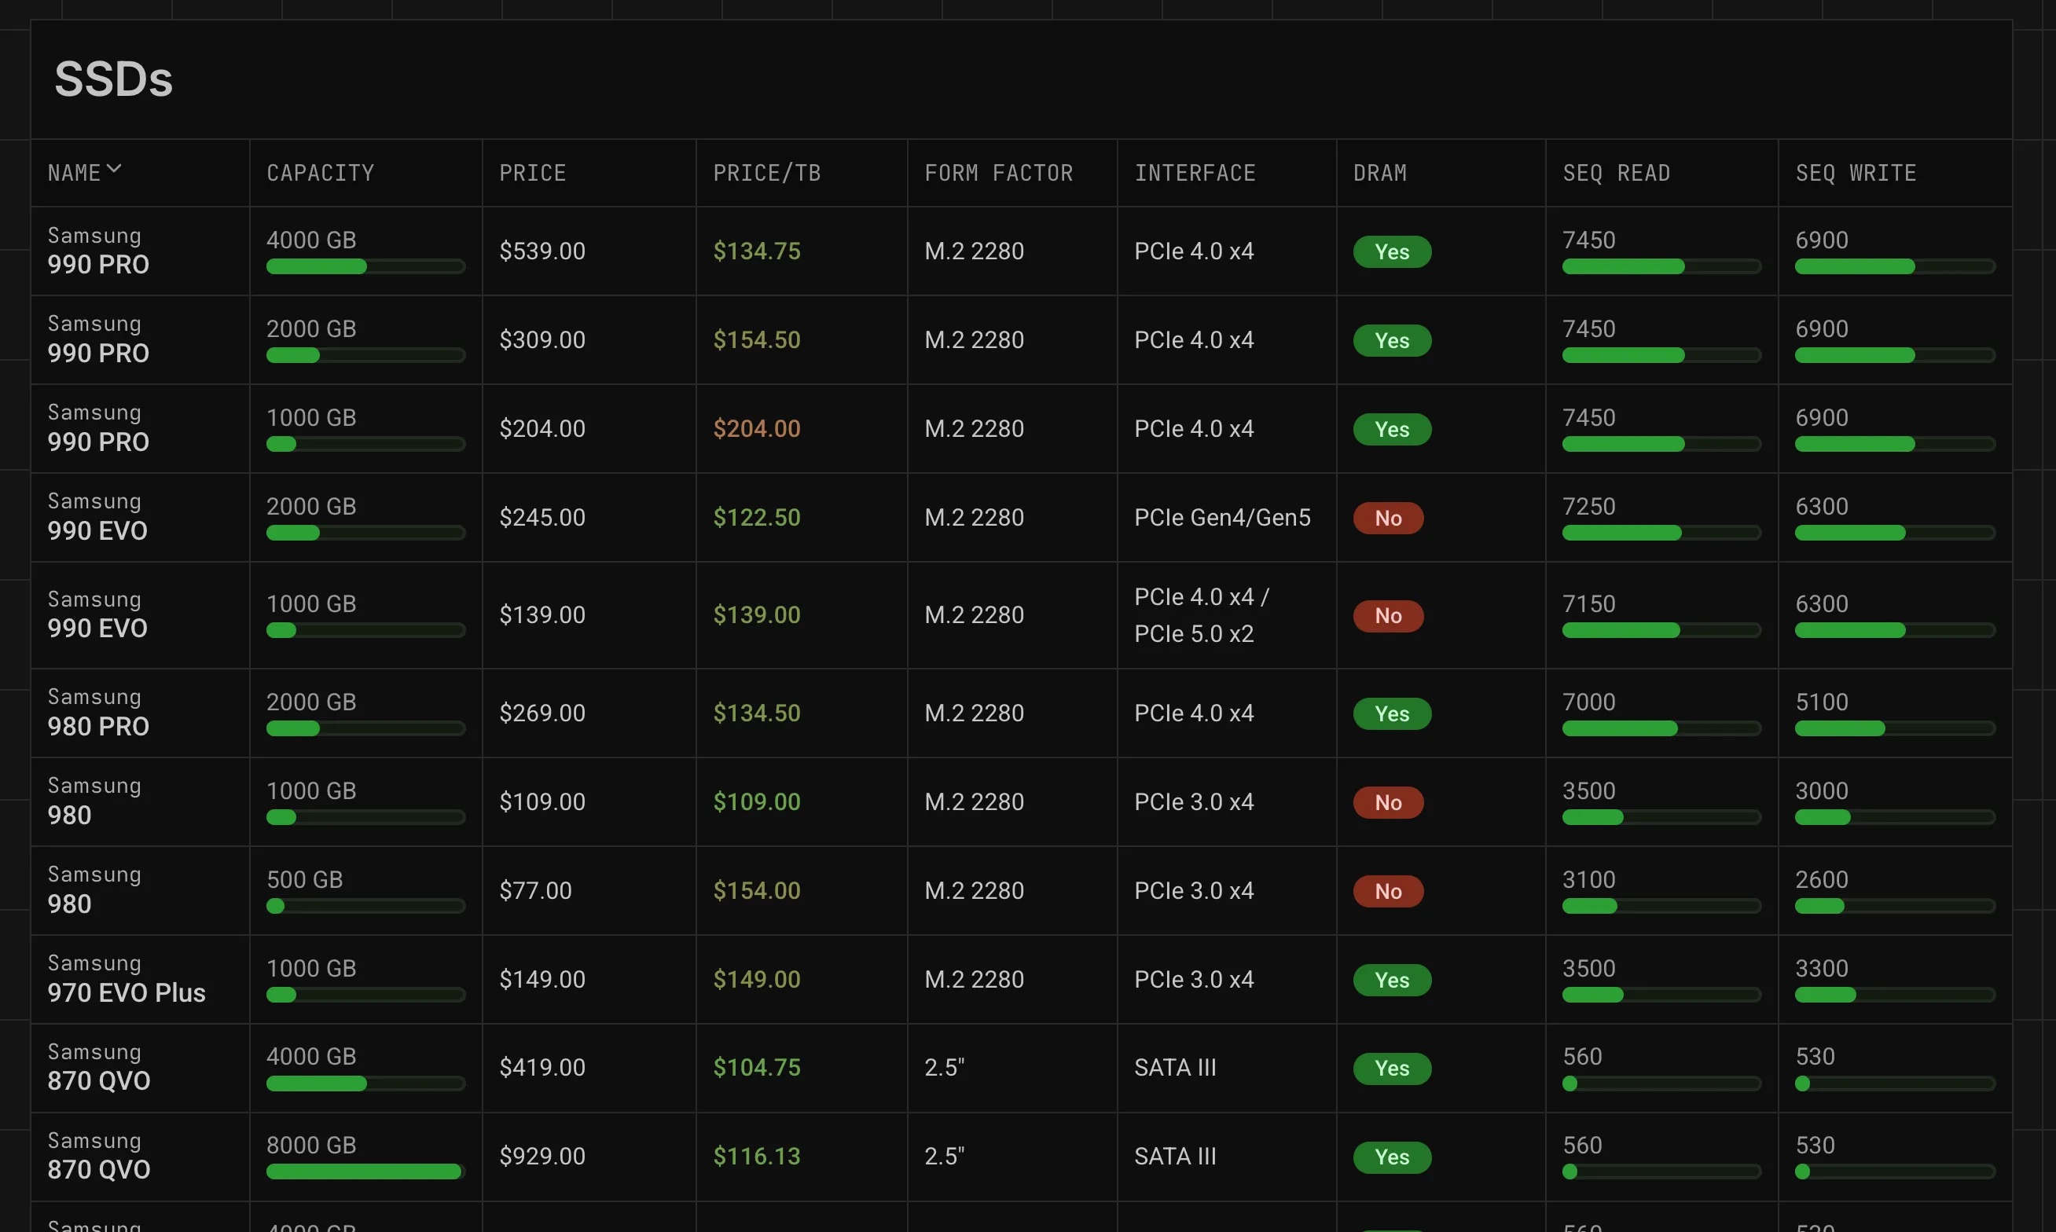This screenshot has width=2056, height=1232.
Task: Click the No DRAM badge for the 2000 GB 990 EVO
Action: (x=1387, y=518)
